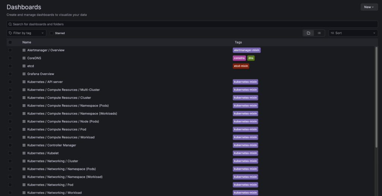Click the dashboard icon beside etcd
The height and width of the screenshot is (196, 382).
tap(24, 66)
